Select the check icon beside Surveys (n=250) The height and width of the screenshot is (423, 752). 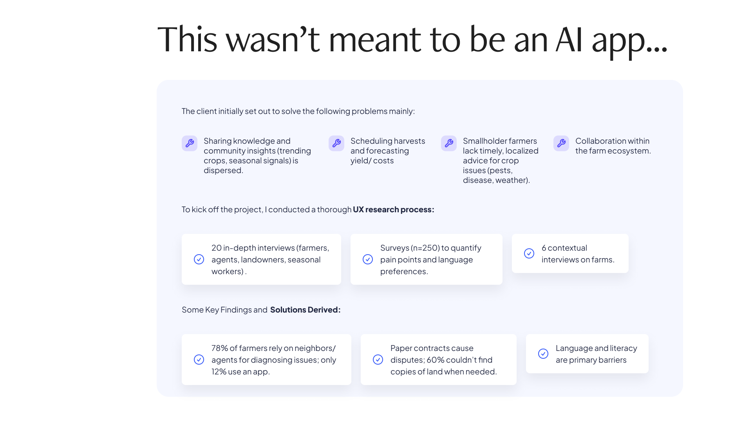click(x=368, y=259)
